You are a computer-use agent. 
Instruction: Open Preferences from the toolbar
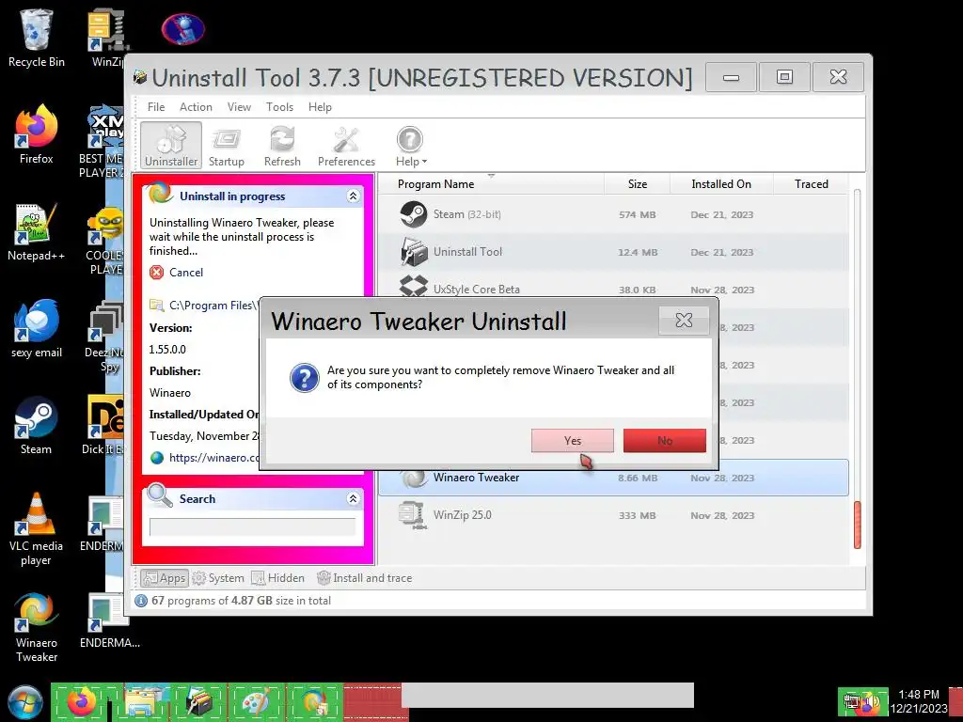pyautogui.click(x=346, y=146)
